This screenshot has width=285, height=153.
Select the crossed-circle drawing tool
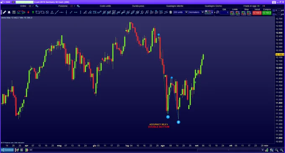47,12
